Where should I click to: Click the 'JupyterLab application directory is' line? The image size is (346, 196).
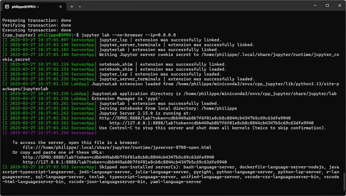click(214, 94)
